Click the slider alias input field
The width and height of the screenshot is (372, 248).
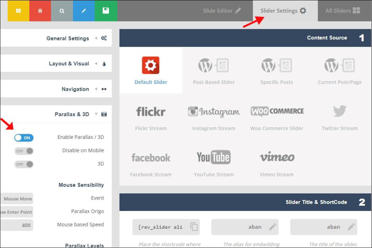[x=245, y=227]
